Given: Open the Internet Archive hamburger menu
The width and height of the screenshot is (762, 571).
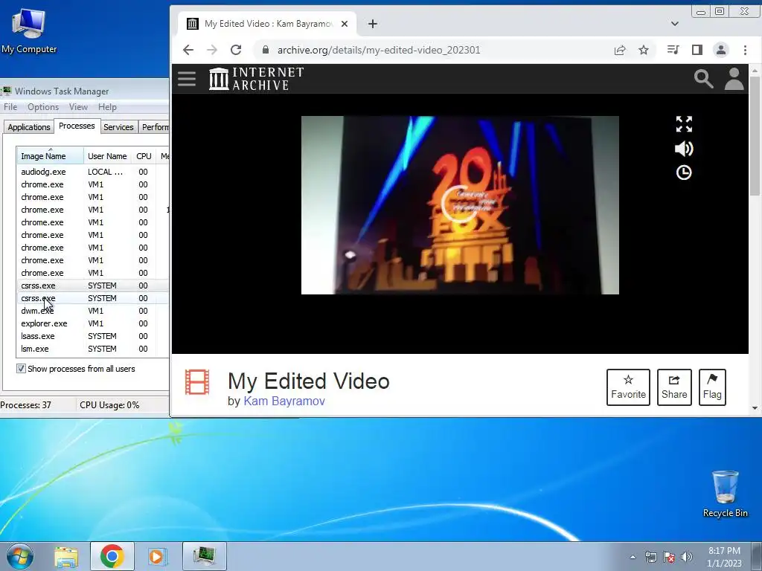Looking at the screenshot, I should pos(187,79).
